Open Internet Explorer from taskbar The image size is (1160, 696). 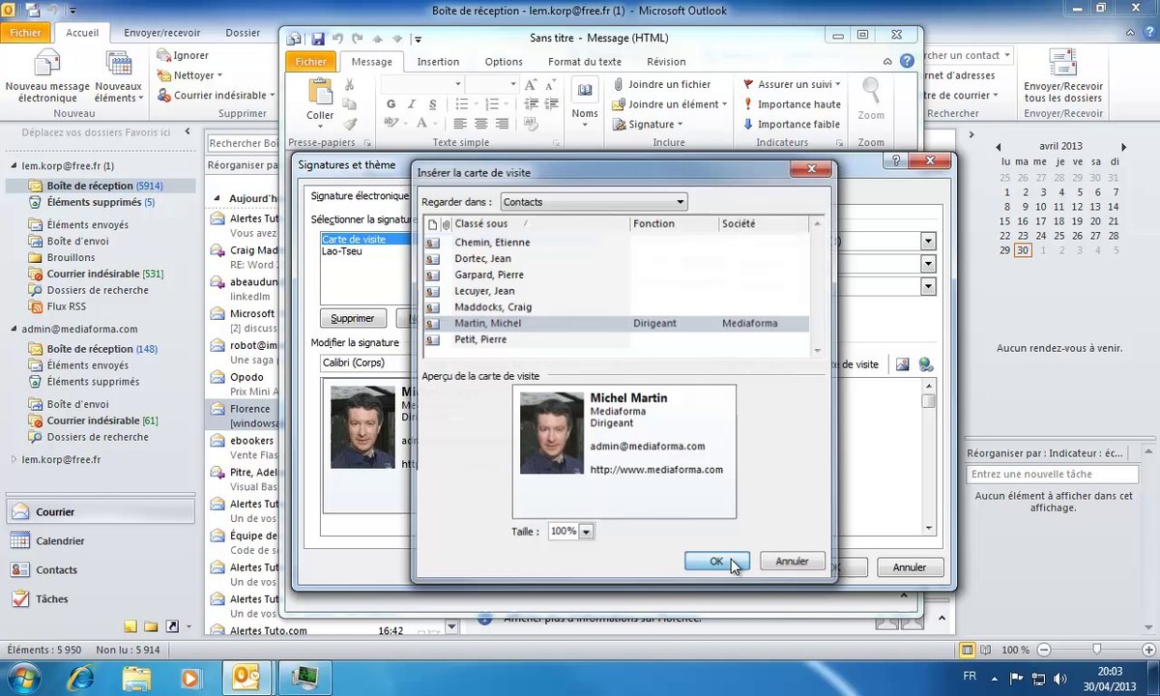coord(81,677)
